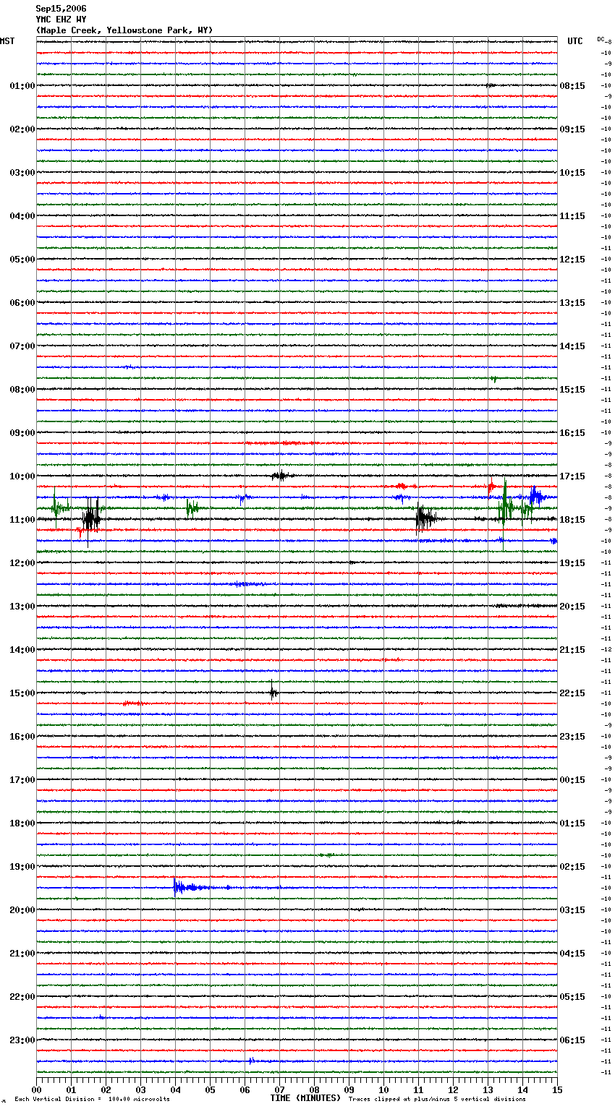Click minute tick label "07" on the time axis
Image resolution: width=615 pixels, height=1109 pixels.
tap(280, 1090)
